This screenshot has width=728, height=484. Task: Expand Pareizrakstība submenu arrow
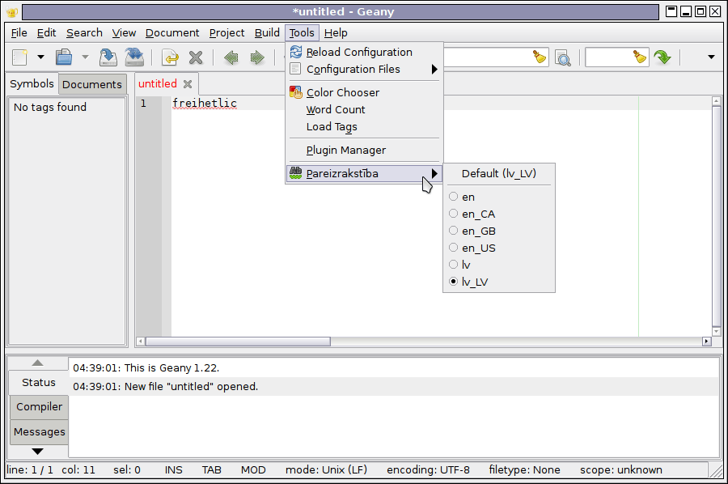434,173
